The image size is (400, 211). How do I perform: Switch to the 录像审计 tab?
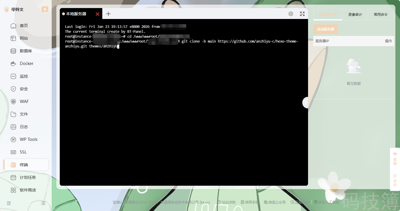click(x=355, y=14)
